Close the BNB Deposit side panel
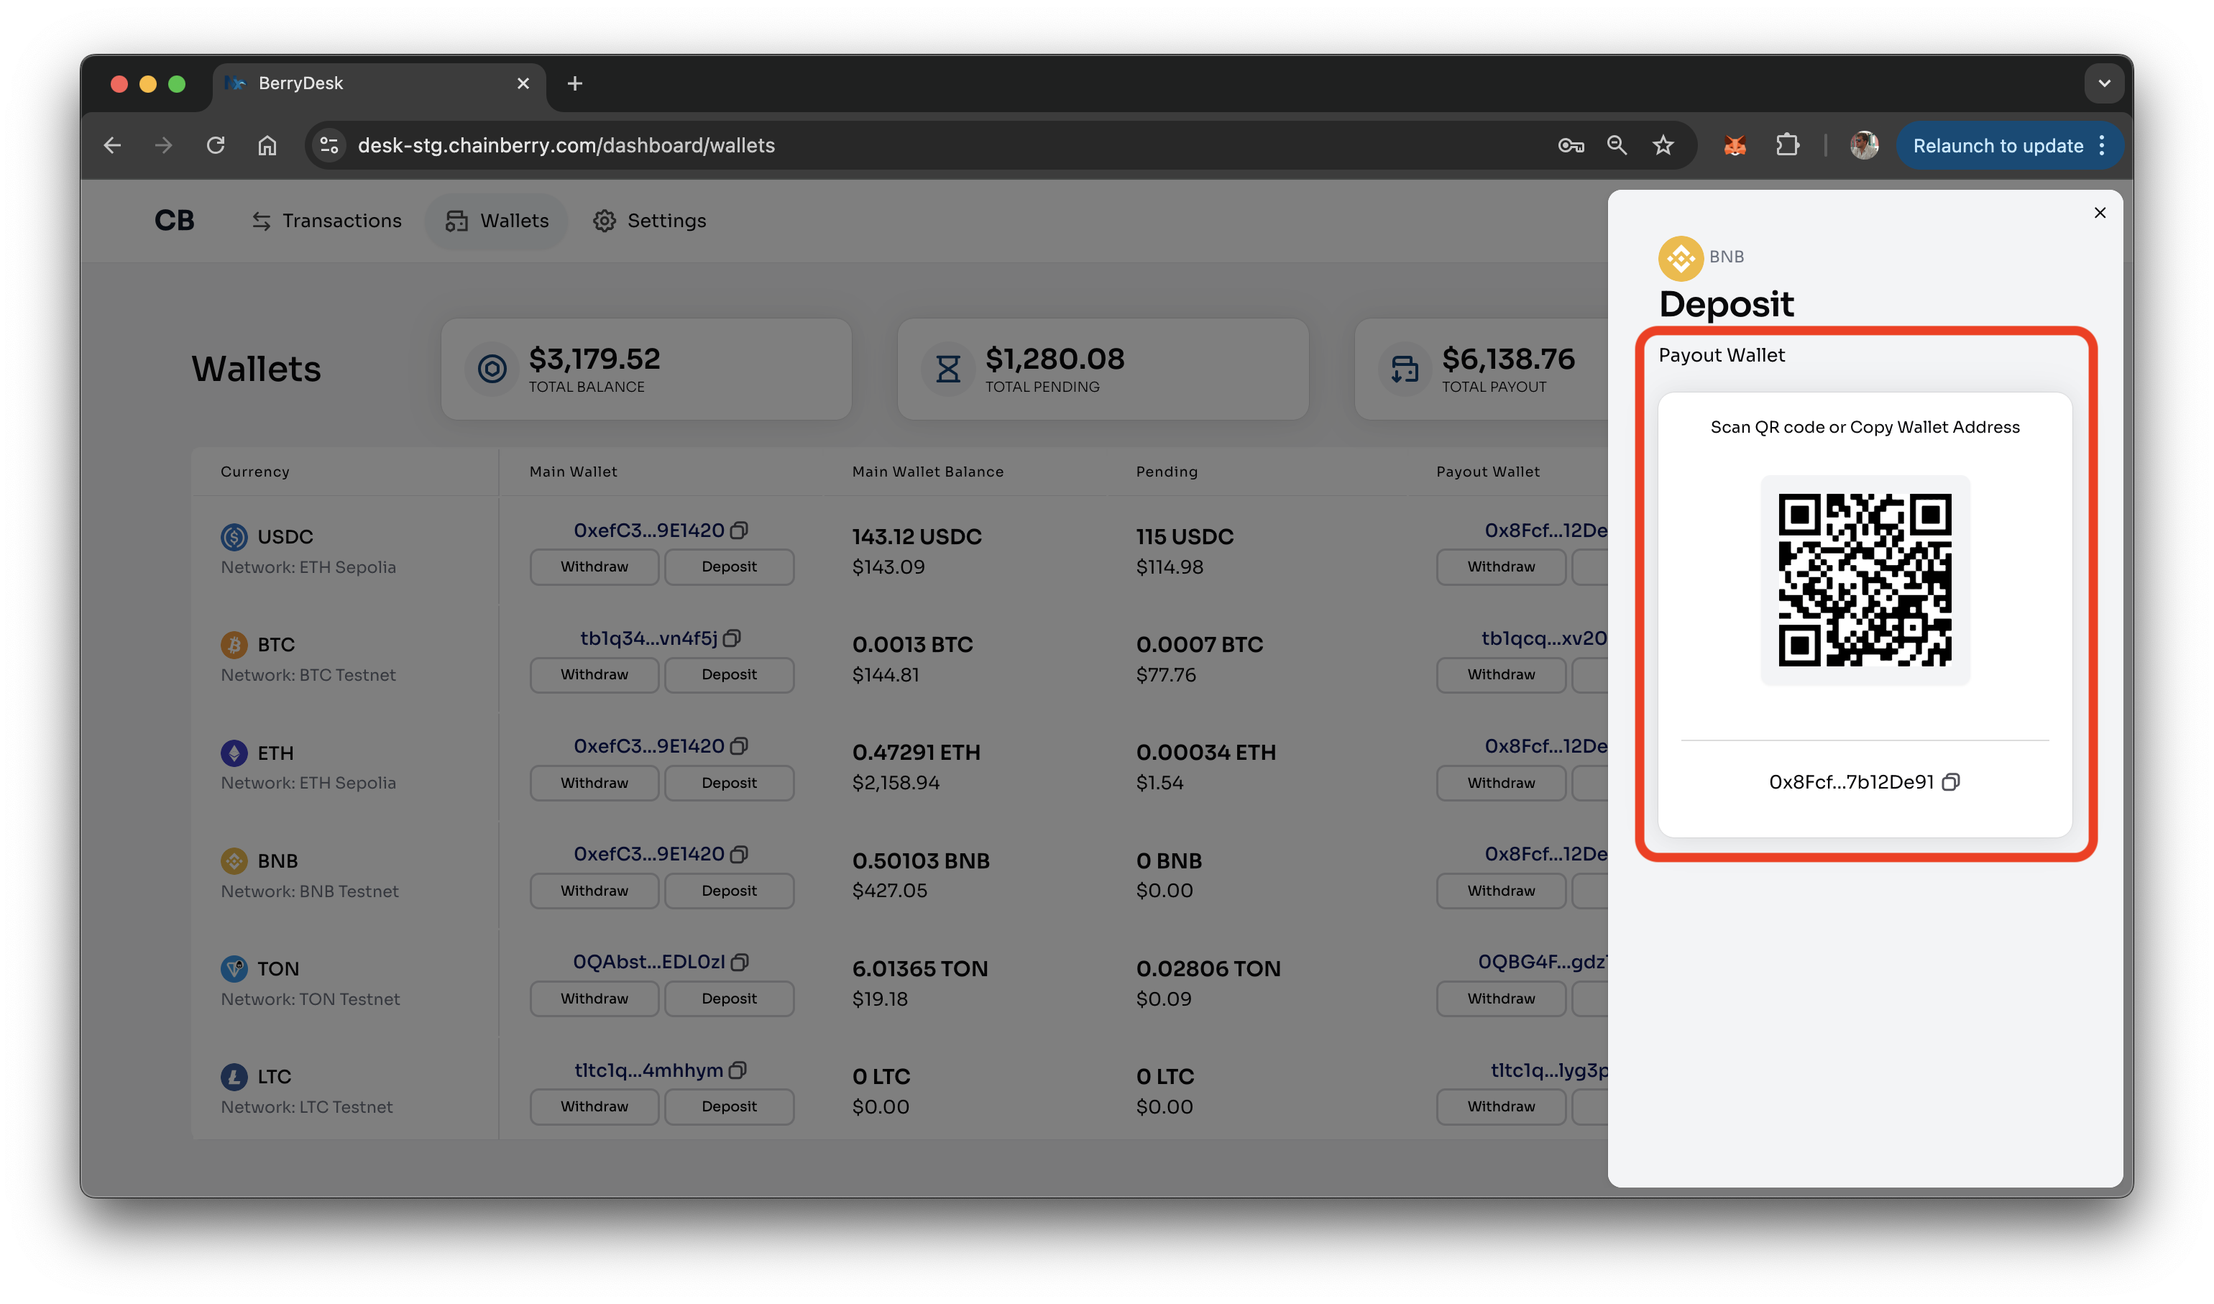The height and width of the screenshot is (1304, 2214). [x=2100, y=213]
